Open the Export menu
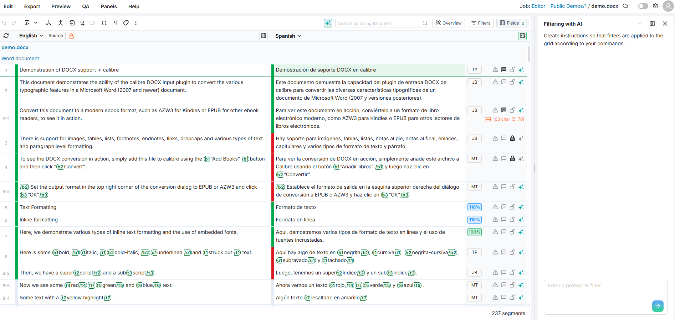Screen dimensions: 675x320 [32, 6]
